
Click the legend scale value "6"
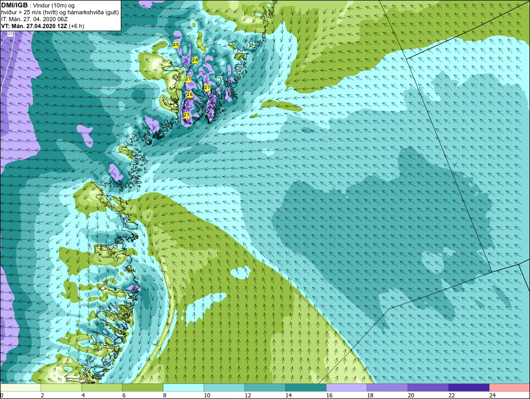click(x=124, y=395)
